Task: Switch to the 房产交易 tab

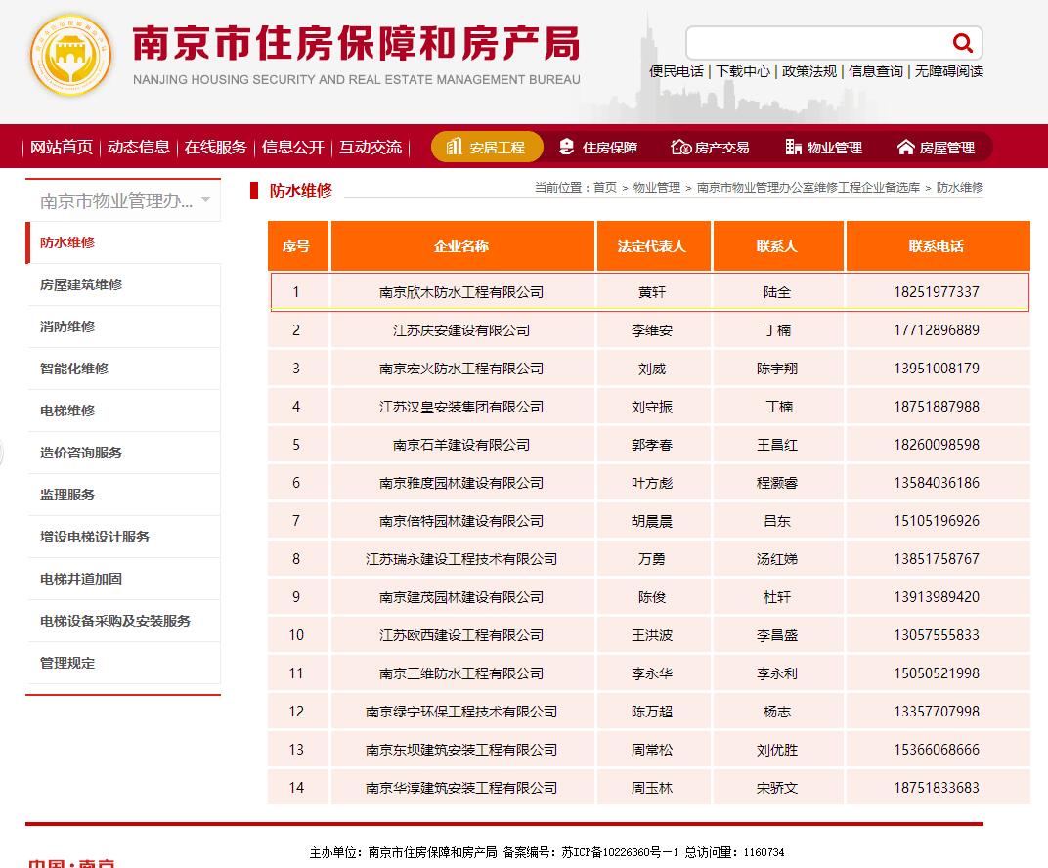Action: click(x=710, y=147)
